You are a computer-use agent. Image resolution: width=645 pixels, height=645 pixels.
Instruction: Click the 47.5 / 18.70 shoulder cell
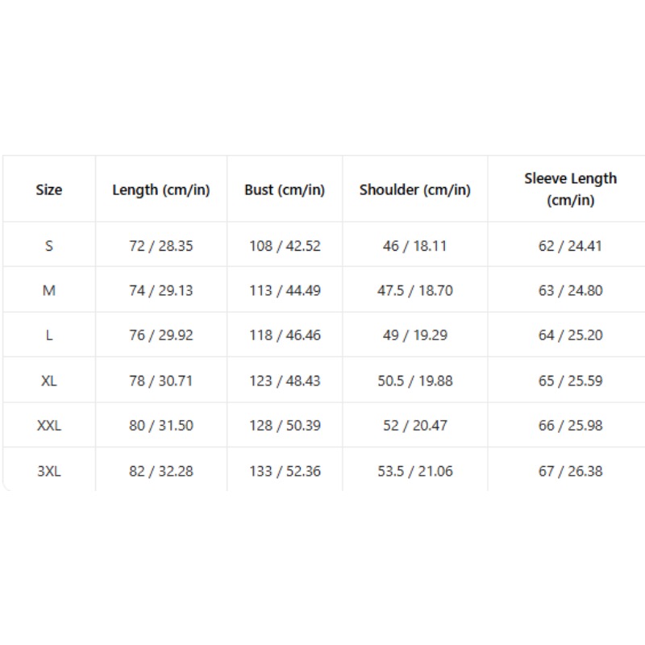point(415,290)
